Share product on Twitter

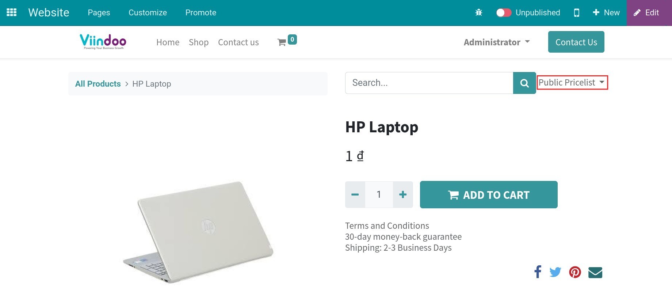[x=555, y=272]
